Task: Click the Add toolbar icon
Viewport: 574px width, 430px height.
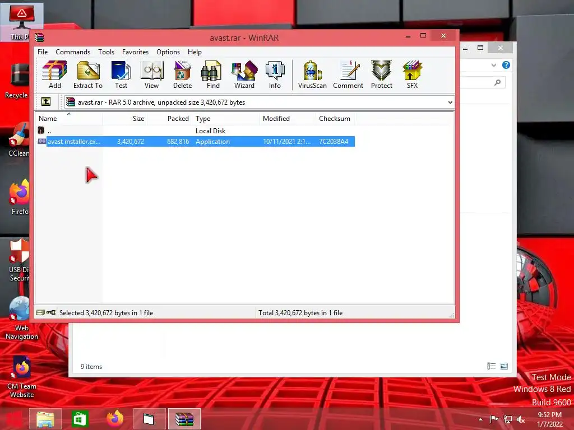Action: (x=54, y=75)
